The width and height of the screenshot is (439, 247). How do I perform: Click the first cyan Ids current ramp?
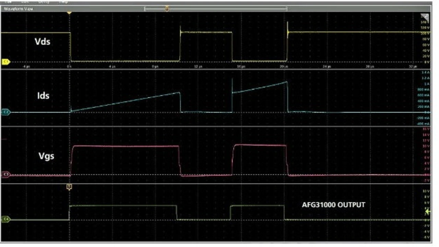coord(125,102)
